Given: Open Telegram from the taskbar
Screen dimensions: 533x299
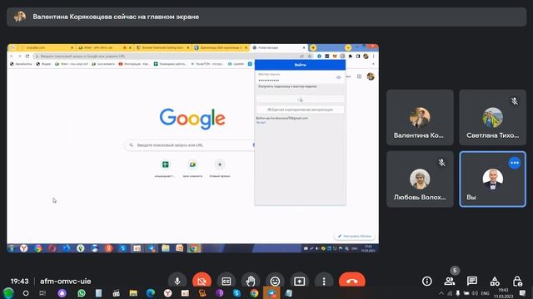Looking at the screenshot, I should coord(271,293).
